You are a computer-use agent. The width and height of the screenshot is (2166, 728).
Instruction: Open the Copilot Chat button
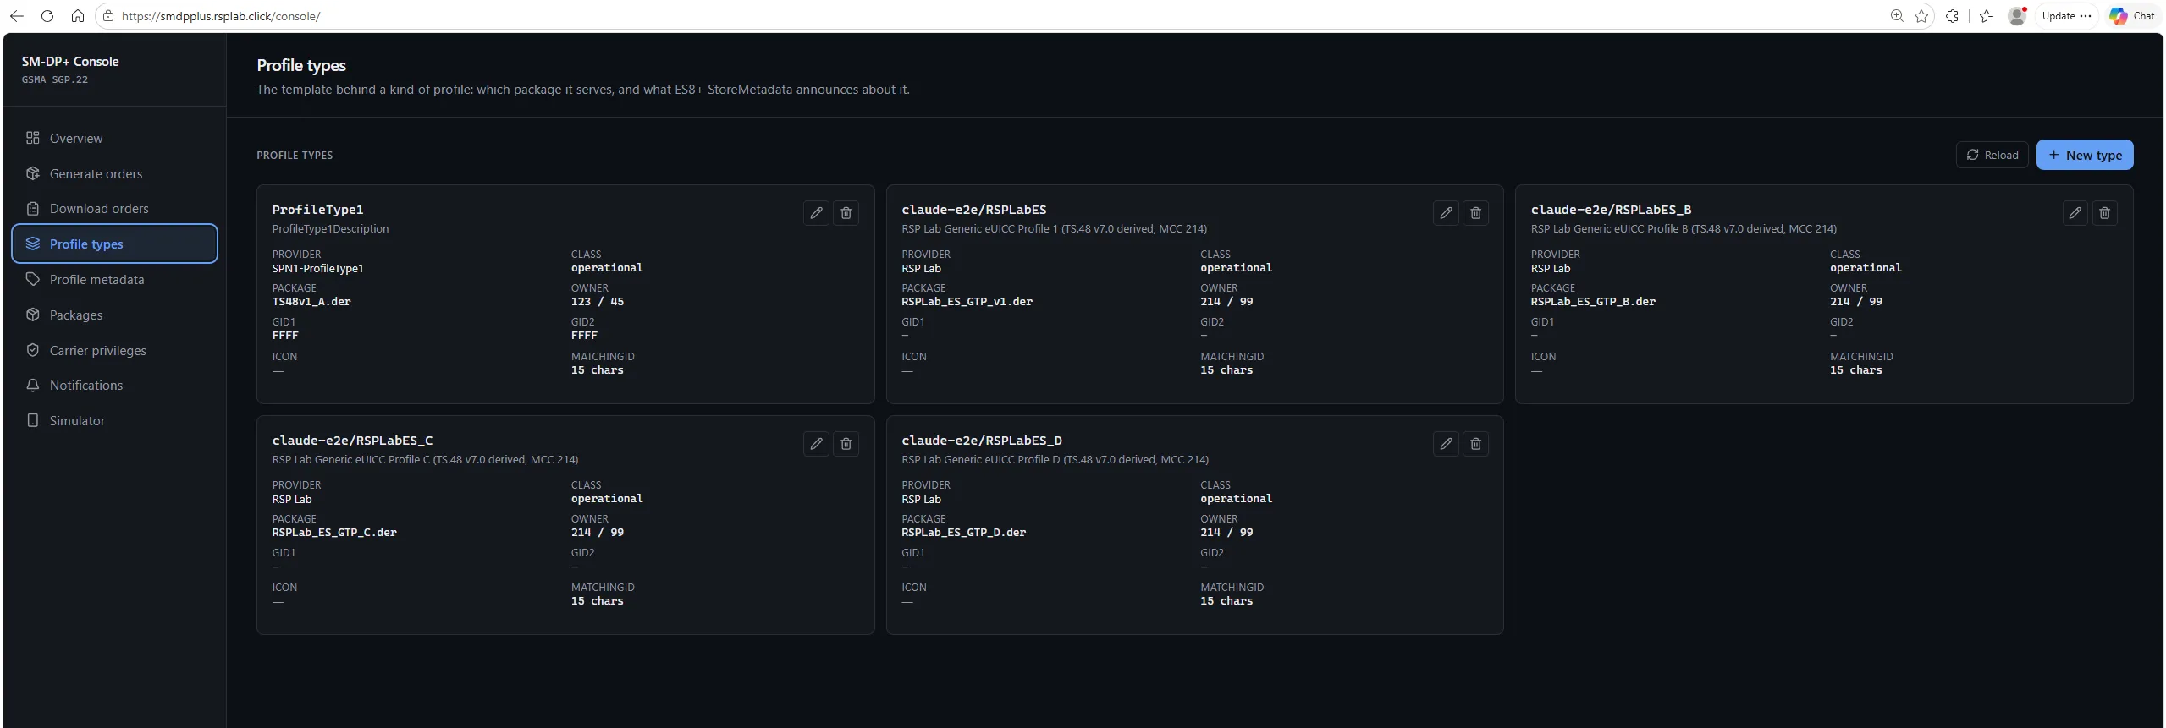coord(2131,16)
